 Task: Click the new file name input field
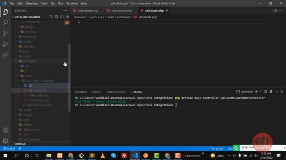(x=49, y=85)
